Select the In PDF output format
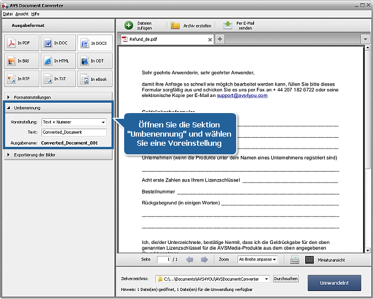Screen dimensions: 373x299 tap(22, 43)
